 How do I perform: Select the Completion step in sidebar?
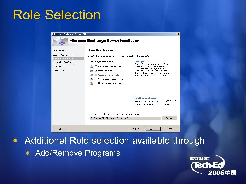(59, 70)
